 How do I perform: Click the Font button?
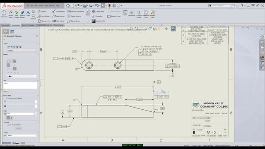click(18, 128)
